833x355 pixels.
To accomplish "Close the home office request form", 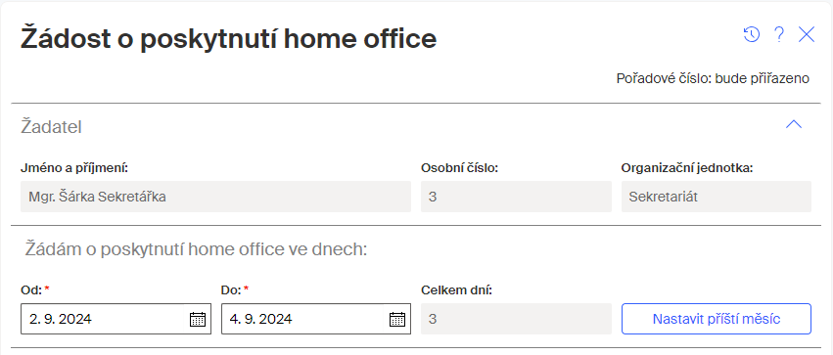I will point(807,35).
